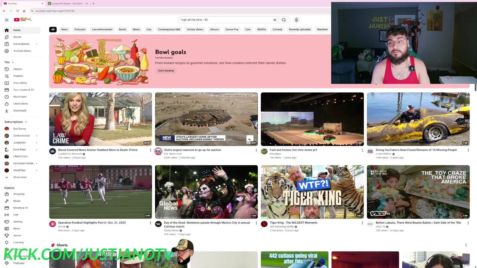Open Beanie Babies Dark Side of 90s video
477x268 pixels.
pyautogui.click(x=418, y=192)
